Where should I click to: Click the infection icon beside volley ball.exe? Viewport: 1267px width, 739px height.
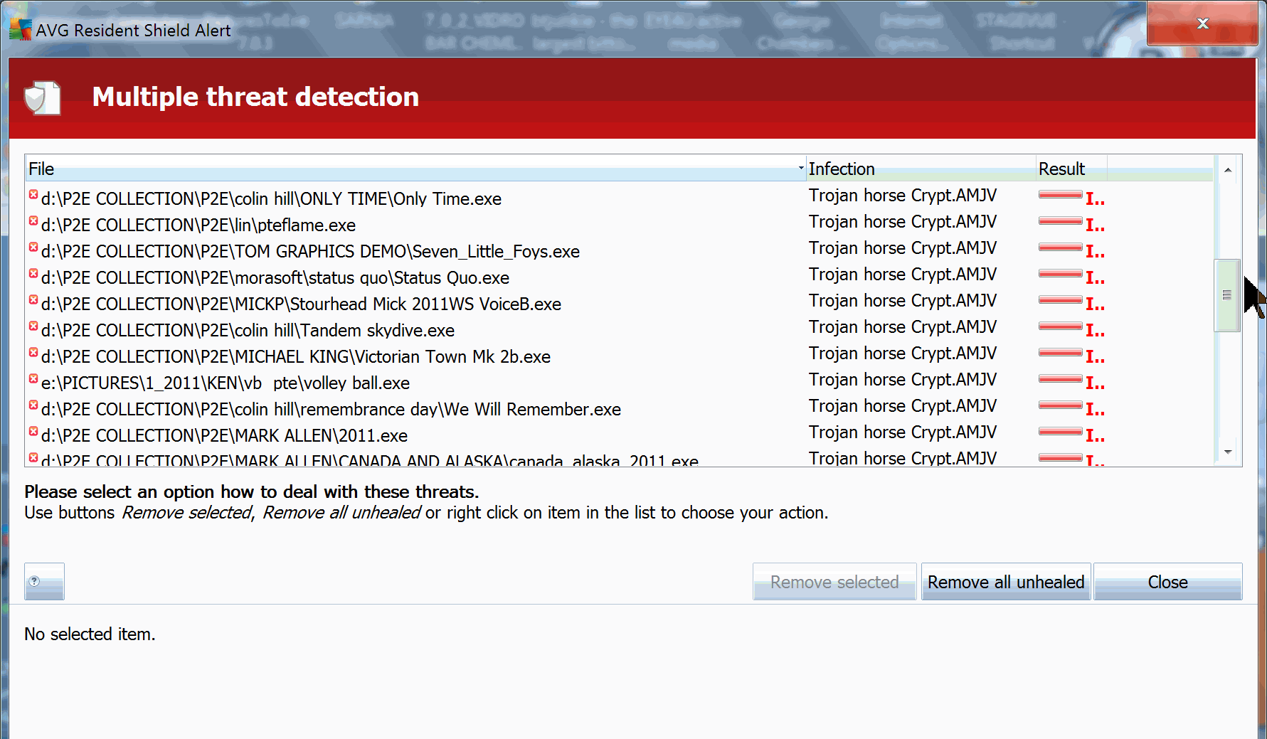(x=33, y=379)
